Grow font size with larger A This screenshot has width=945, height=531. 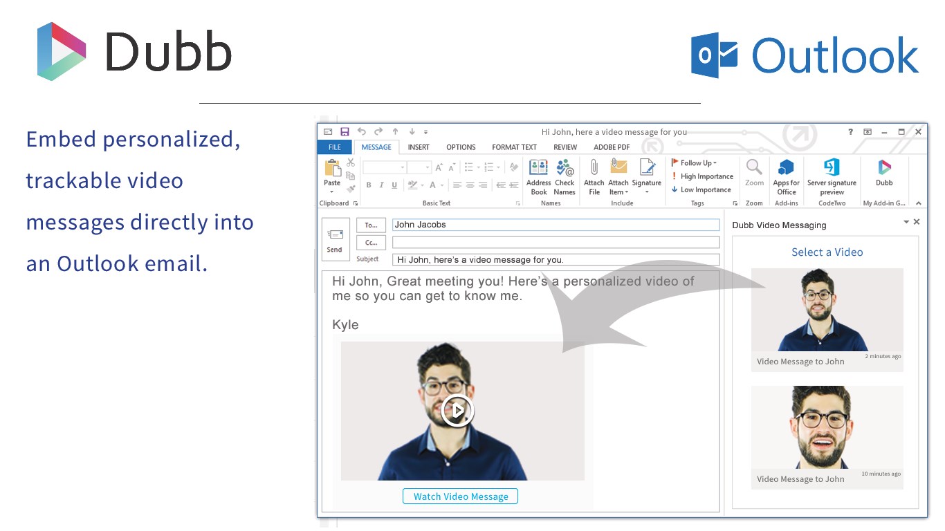coord(439,167)
